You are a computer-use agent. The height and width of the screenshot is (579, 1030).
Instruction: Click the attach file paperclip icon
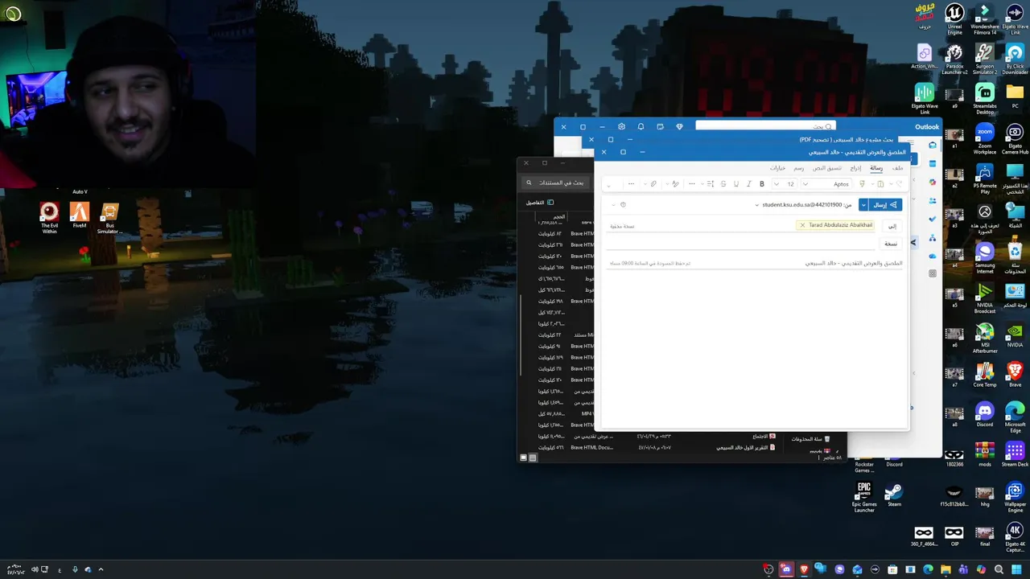click(653, 184)
